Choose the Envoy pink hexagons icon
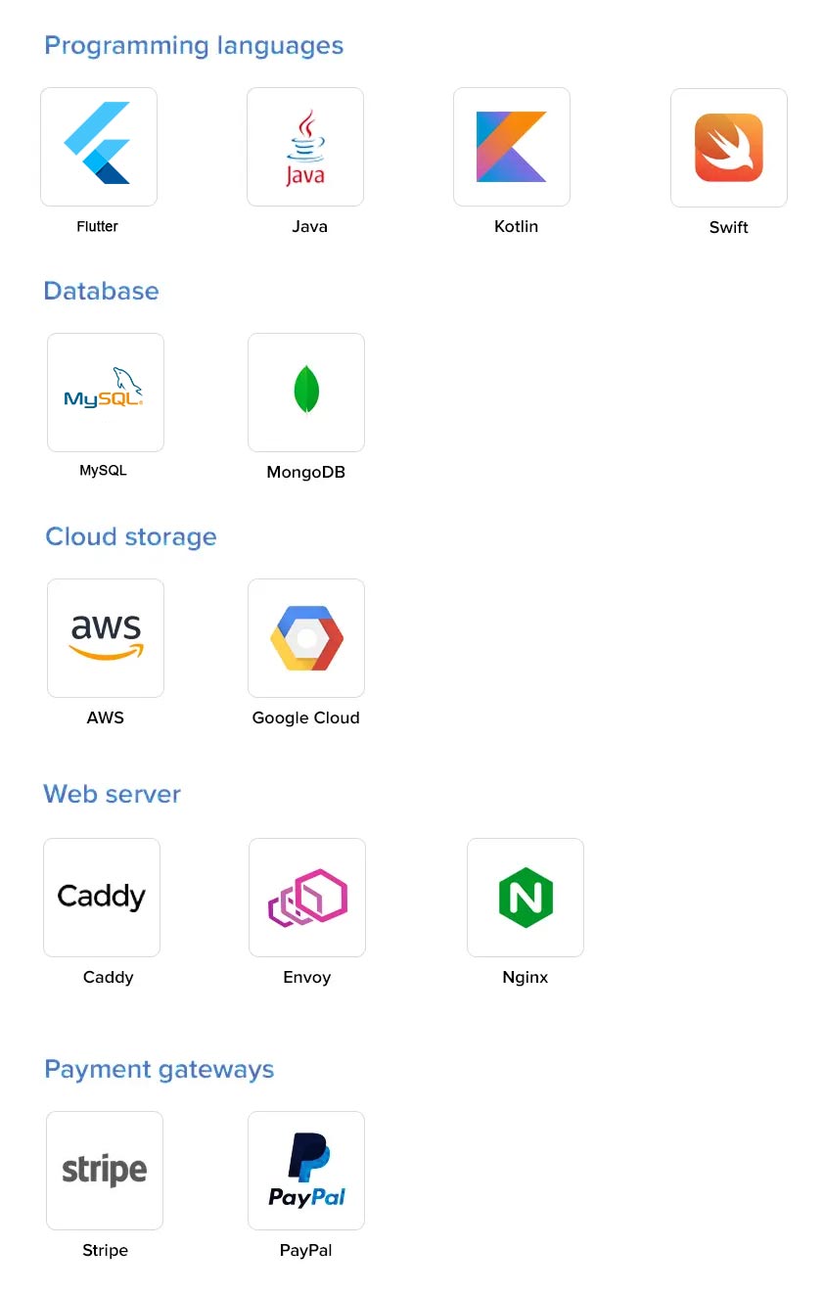Image resolution: width=824 pixels, height=1294 pixels. [x=307, y=898]
